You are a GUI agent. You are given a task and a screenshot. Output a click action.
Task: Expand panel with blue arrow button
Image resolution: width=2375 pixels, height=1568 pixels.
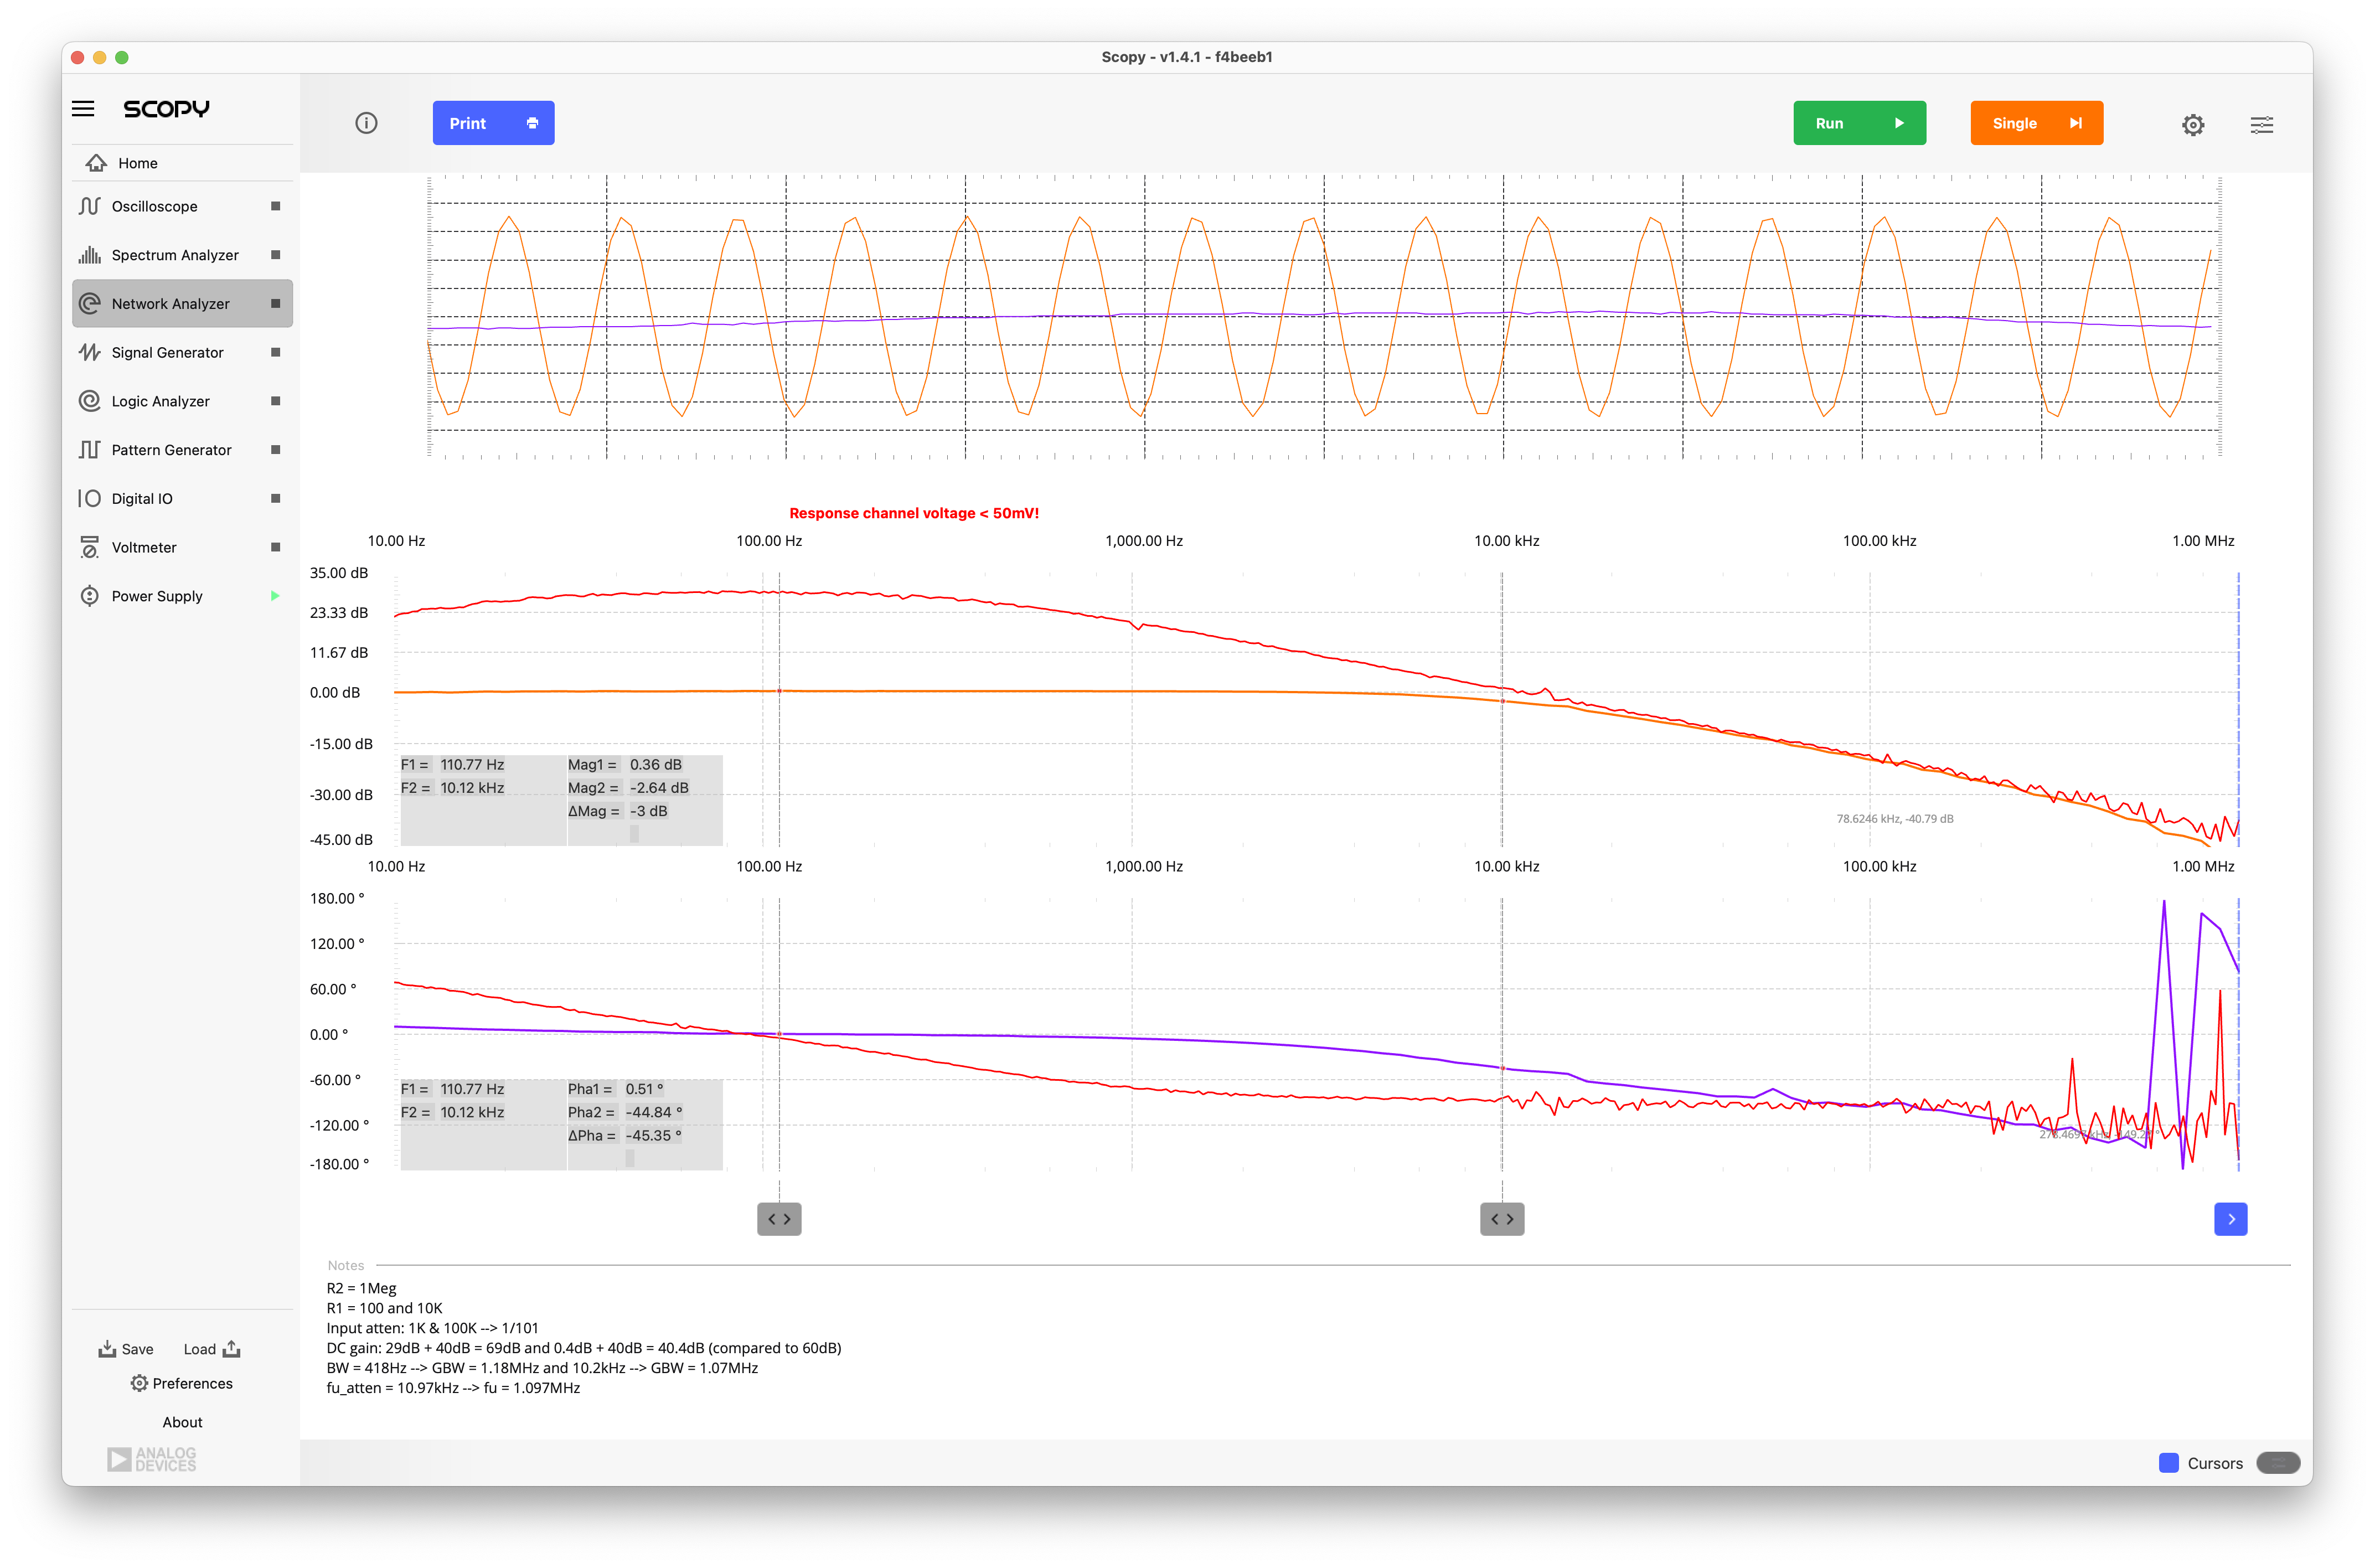pos(2230,1219)
